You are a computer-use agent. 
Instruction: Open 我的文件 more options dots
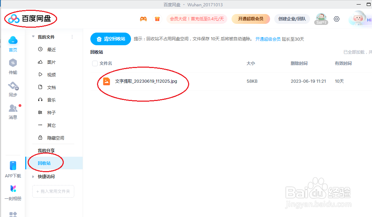point(72,37)
